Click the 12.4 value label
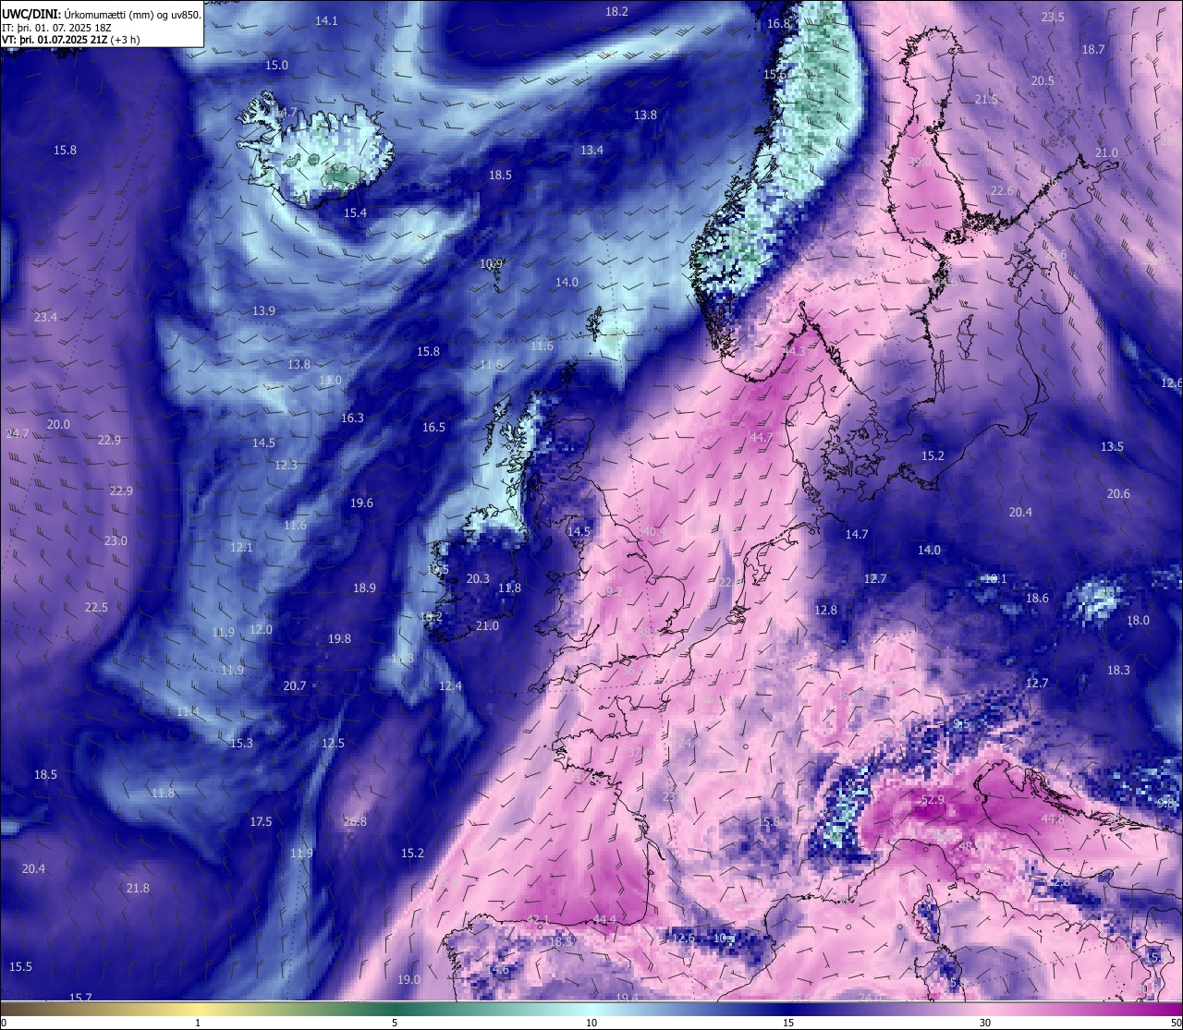 pyautogui.click(x=450, y=685)
